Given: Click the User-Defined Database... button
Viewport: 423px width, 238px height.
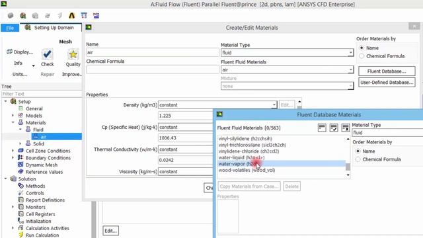Looking at the screenshot, I should pyautogui.click(x=387, y=82).
